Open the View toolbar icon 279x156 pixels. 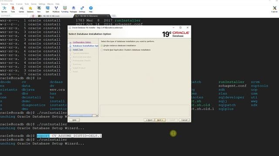point(39,9)
